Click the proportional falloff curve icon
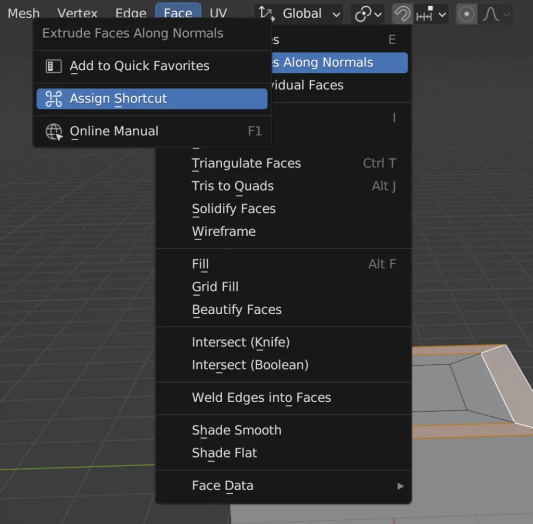 [x=490, y=14]
